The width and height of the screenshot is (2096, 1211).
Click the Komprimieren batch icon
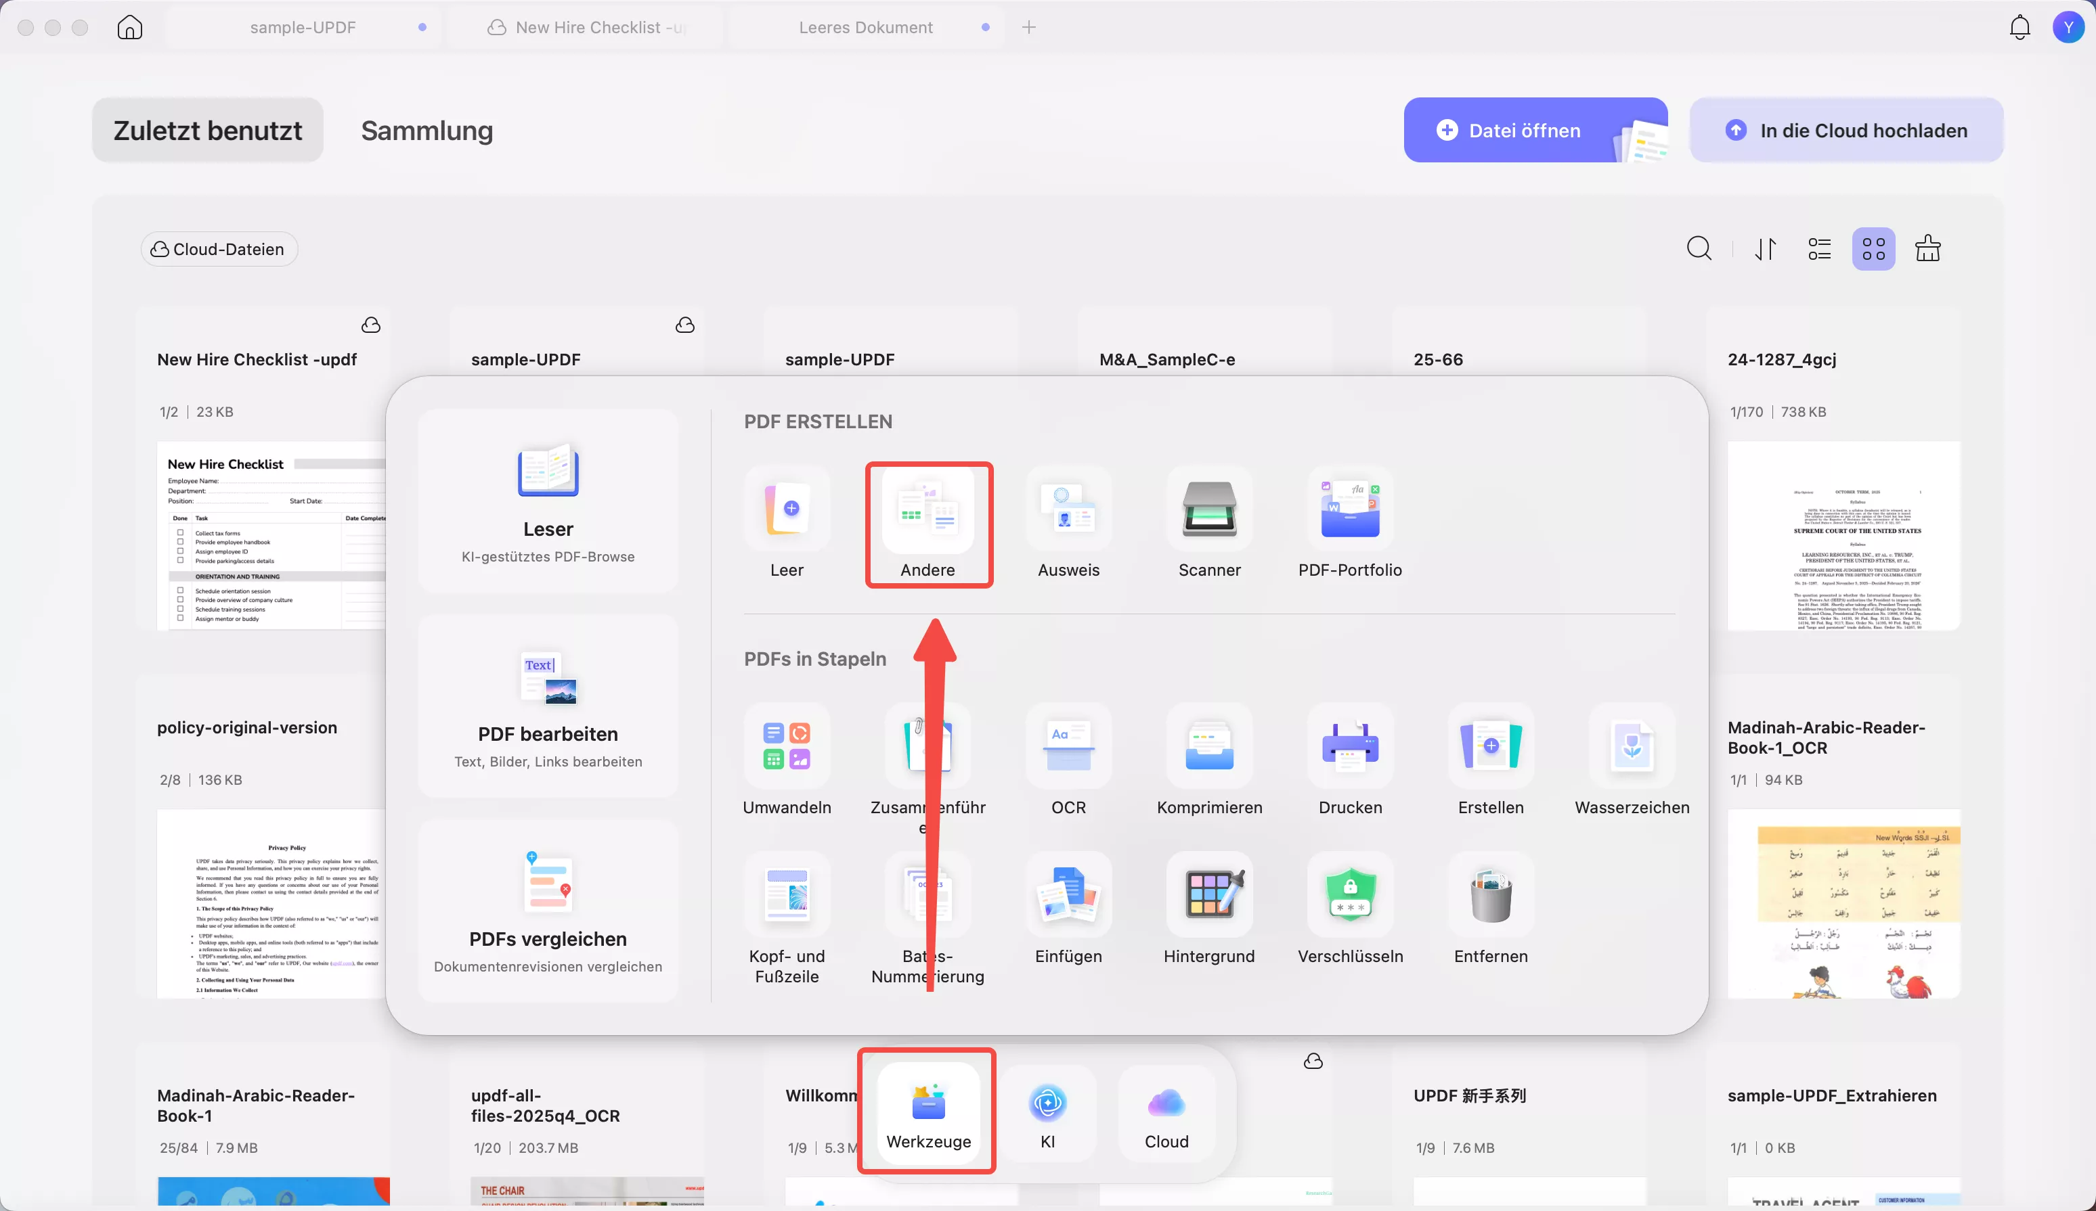click(1208, 746)
